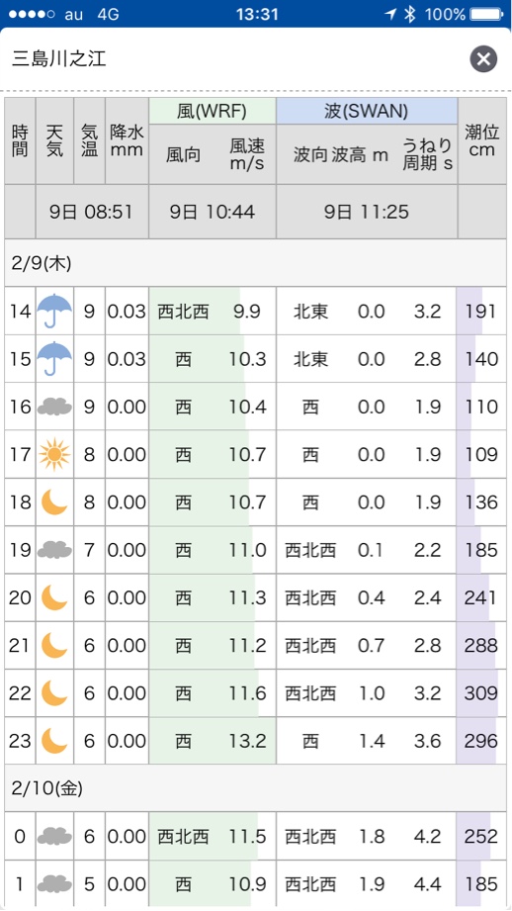
Task: Tap the 三島川之江 location title
Action: 58,59
